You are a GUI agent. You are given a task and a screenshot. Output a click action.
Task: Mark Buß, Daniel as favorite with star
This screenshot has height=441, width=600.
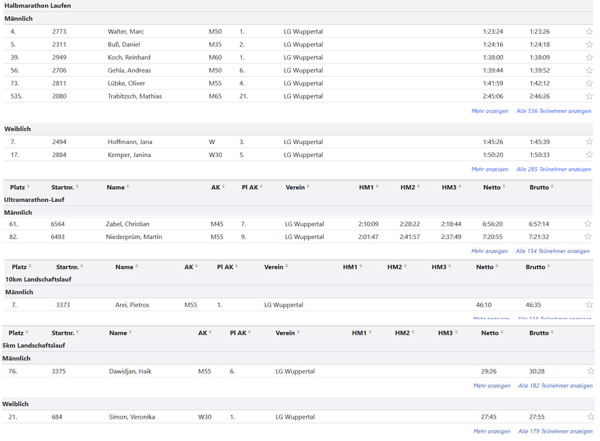click(589, 44)
